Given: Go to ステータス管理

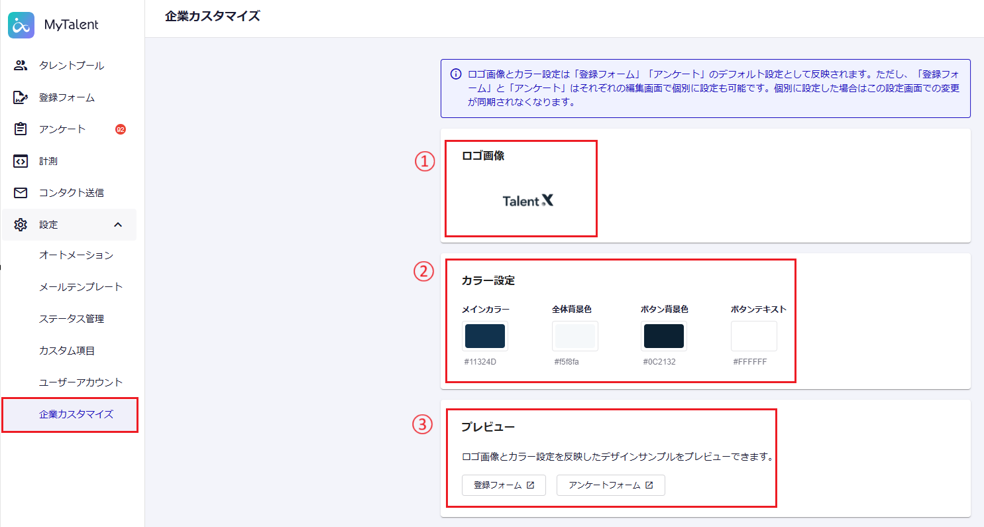Looking at the screenshot, I should coord(72,319).
